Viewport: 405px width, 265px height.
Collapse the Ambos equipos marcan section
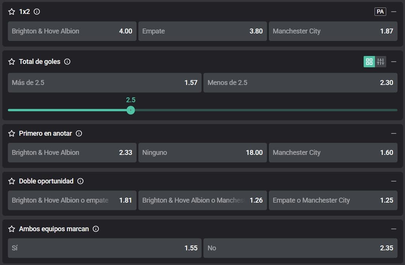pyautogui.click(x=394, y=229)
